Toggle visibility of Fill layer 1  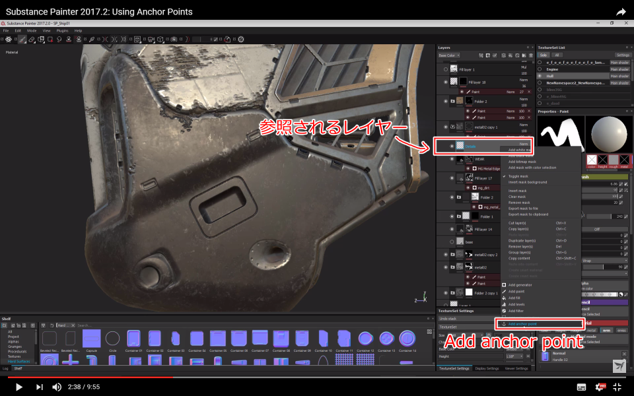446,69
